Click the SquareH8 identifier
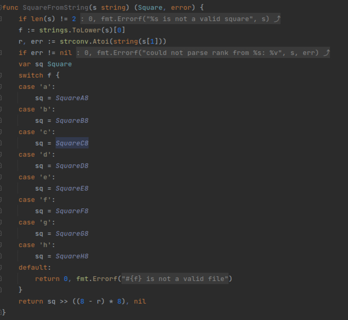The height and width of the screenshot is (320, 348). pos(72,256)
